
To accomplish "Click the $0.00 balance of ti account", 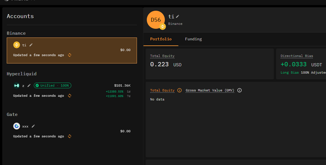I will pos(125,50).
